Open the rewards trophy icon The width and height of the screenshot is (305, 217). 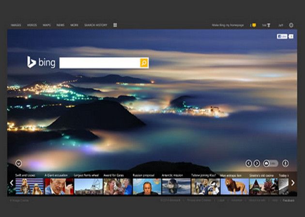point(268,25)
